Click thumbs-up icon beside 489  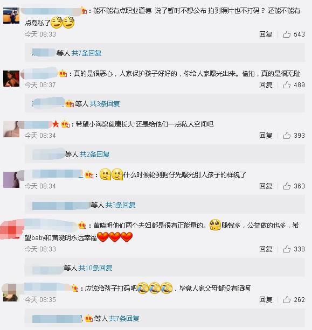[287, 85]
